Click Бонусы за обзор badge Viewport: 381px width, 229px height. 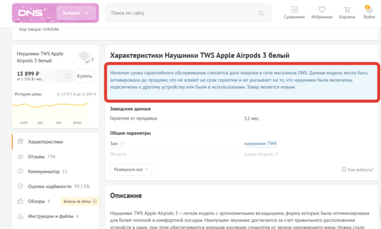(x=79, y=201)
